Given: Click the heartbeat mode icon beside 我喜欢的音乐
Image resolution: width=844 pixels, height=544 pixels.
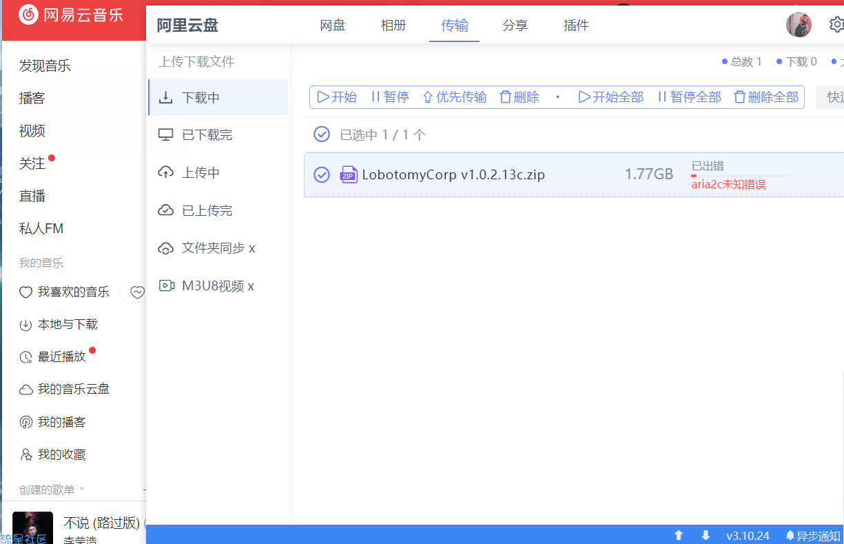Looking at the screenshot, I should coord(136,292).
